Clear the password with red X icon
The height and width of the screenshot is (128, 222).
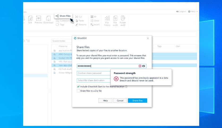pyautogui.click(x=140, y=66)
